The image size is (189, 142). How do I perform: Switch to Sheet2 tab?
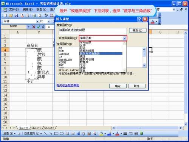pyautogui.click(x=36, y=128)
